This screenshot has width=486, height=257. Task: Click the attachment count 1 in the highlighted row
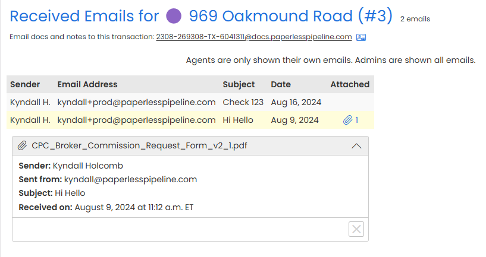357,120
